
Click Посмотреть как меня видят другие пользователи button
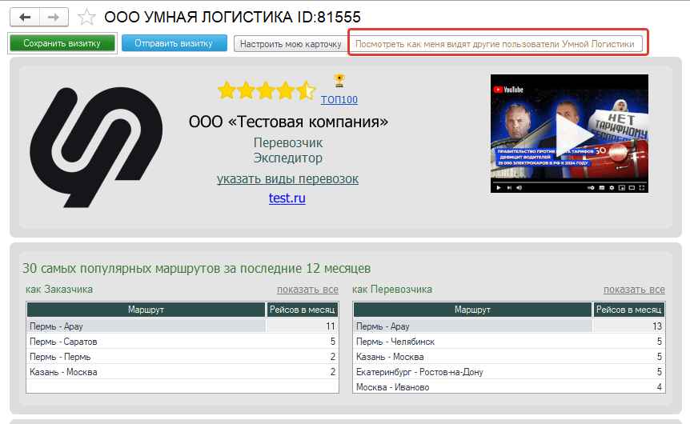[495, 44]
